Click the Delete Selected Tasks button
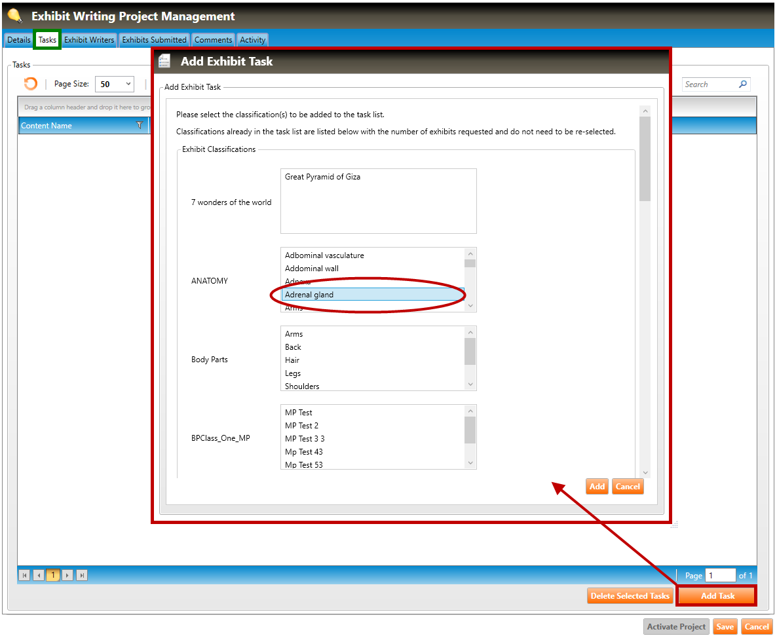Screen dimensions: 777x638 pos(630,596)
